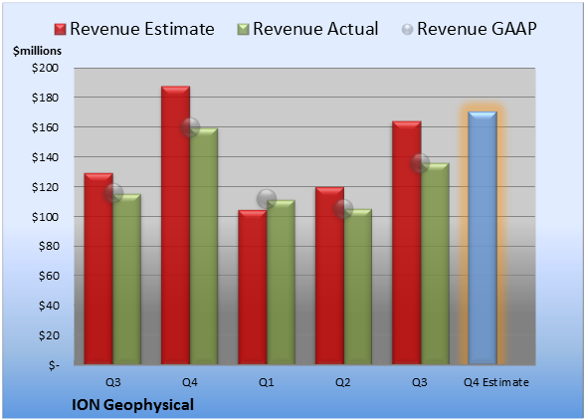Click the green Revenue Actual legend swatch
Image resolution: width=585 pixels, height=420 pixels.
(243, 30)
